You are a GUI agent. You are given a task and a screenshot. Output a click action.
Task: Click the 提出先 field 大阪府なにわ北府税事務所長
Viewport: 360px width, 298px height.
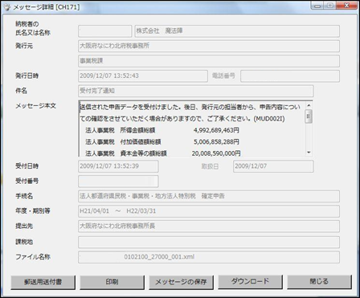click(209, 227)
